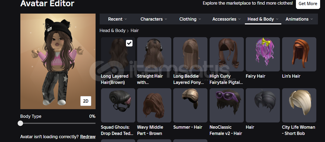The image size is (325, 142).
Task: Click the Summer - Hair name label
Action: point(188,127)
